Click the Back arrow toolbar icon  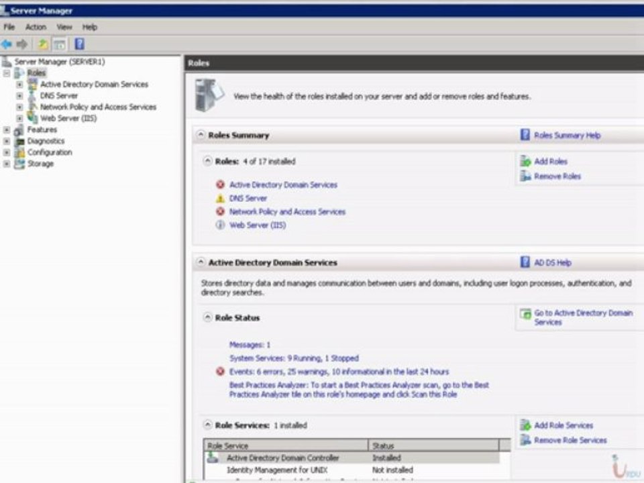(x=6, y=44)
